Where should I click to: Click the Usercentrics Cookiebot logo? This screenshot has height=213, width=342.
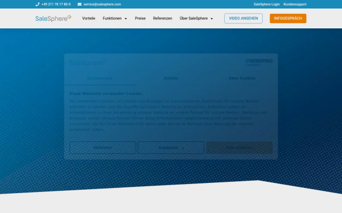pos(259,62)
